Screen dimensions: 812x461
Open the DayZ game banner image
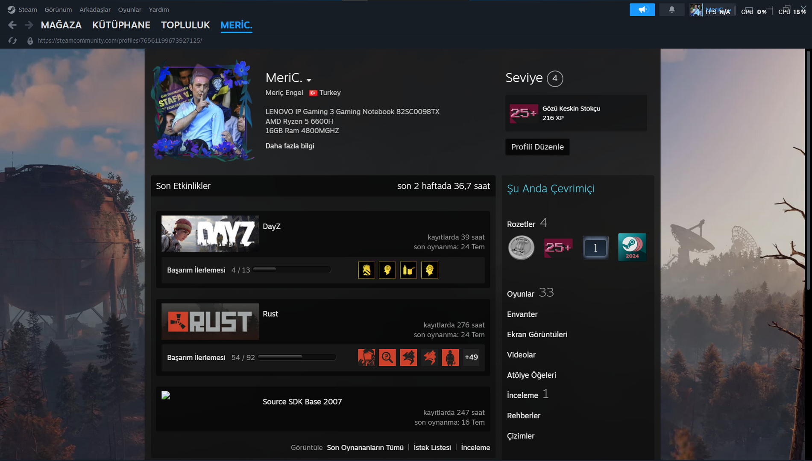tap(210, 233)
